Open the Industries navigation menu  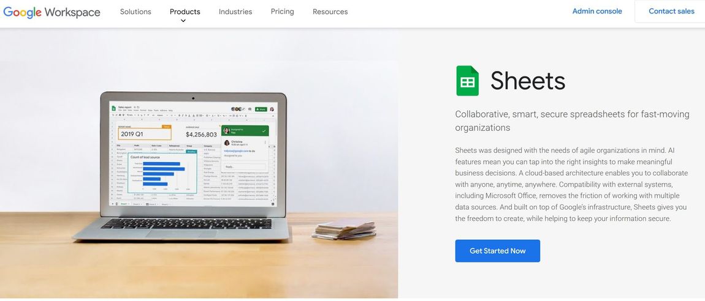(x=235, y=12)
